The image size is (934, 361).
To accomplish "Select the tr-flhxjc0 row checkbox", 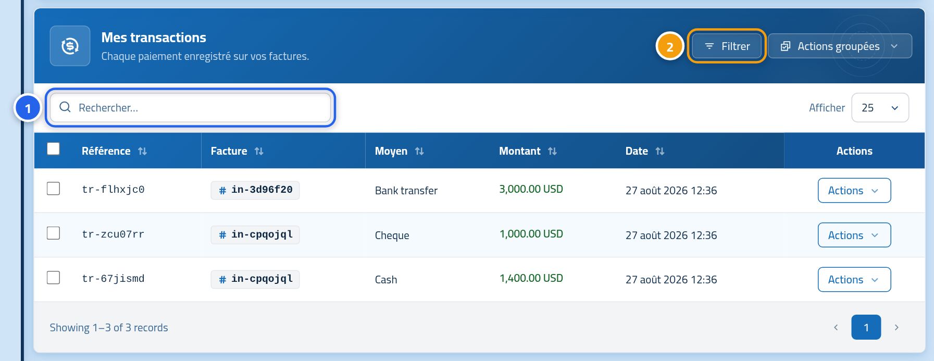I will 53,188.
